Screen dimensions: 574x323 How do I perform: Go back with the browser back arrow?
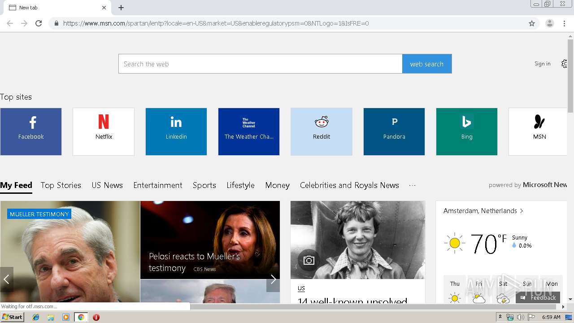[10, 23]
